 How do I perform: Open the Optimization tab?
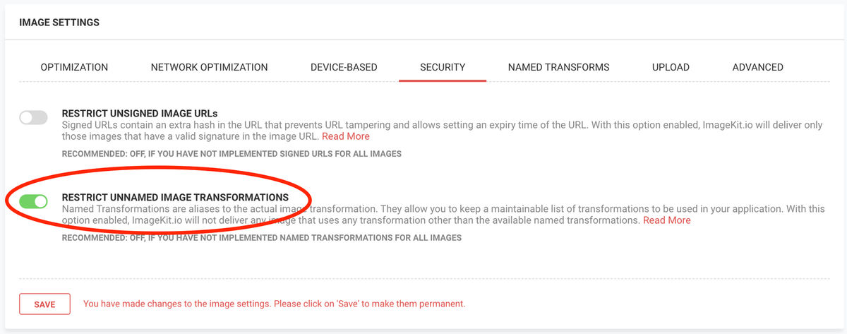coord(74,67)
